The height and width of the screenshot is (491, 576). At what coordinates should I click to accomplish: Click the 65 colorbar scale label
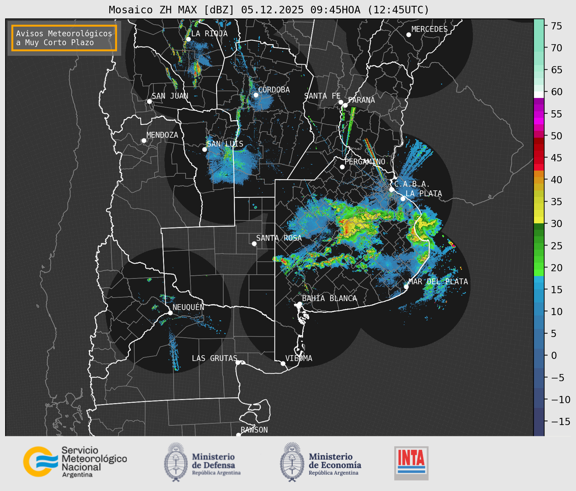point(556,70)
